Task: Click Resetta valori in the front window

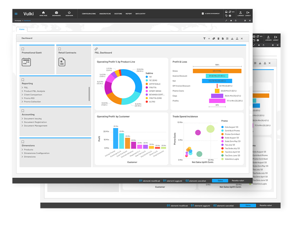Action: tap(238, 180)
